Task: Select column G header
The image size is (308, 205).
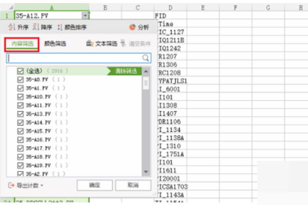Action: tap(268, 8)
